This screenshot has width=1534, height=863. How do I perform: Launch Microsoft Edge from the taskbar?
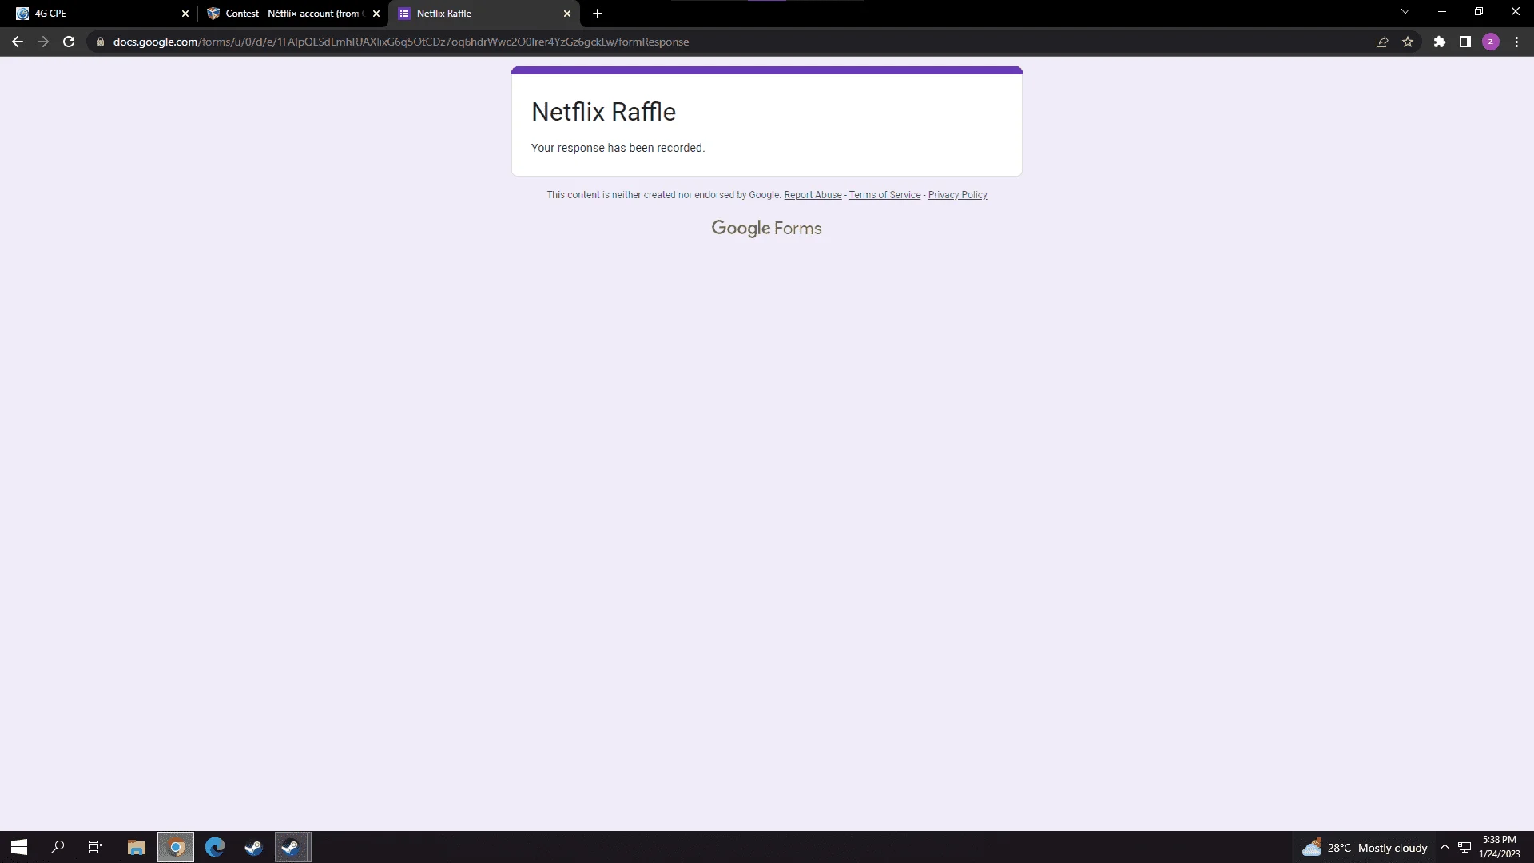(215, 847)
